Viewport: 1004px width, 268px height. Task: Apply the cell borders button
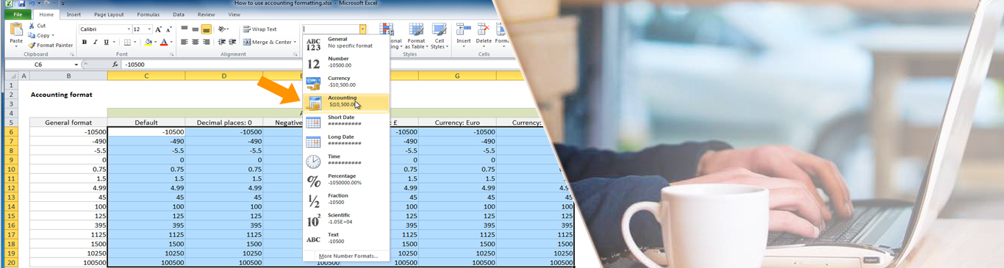point(127,43)
